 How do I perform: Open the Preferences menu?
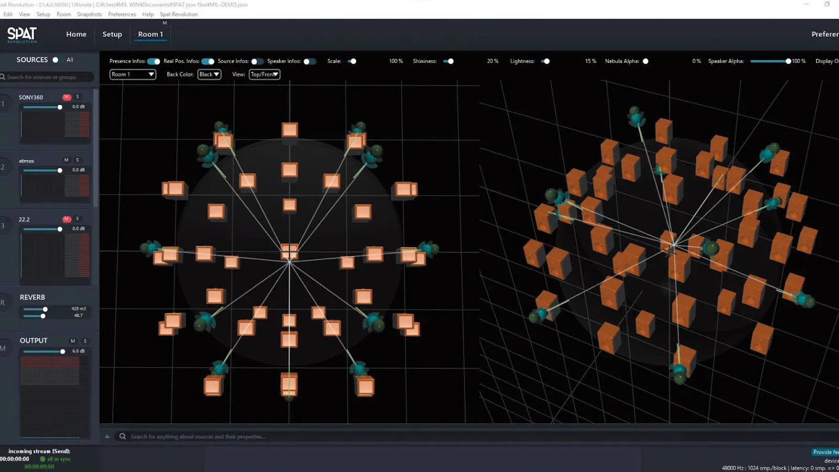click(122, 14)
